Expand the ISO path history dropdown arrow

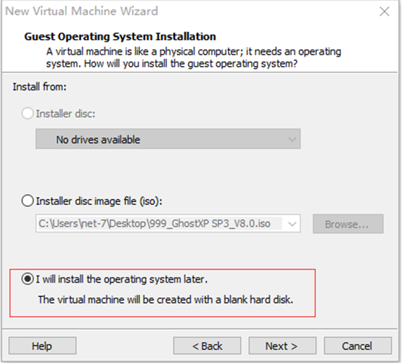[292, 224]
